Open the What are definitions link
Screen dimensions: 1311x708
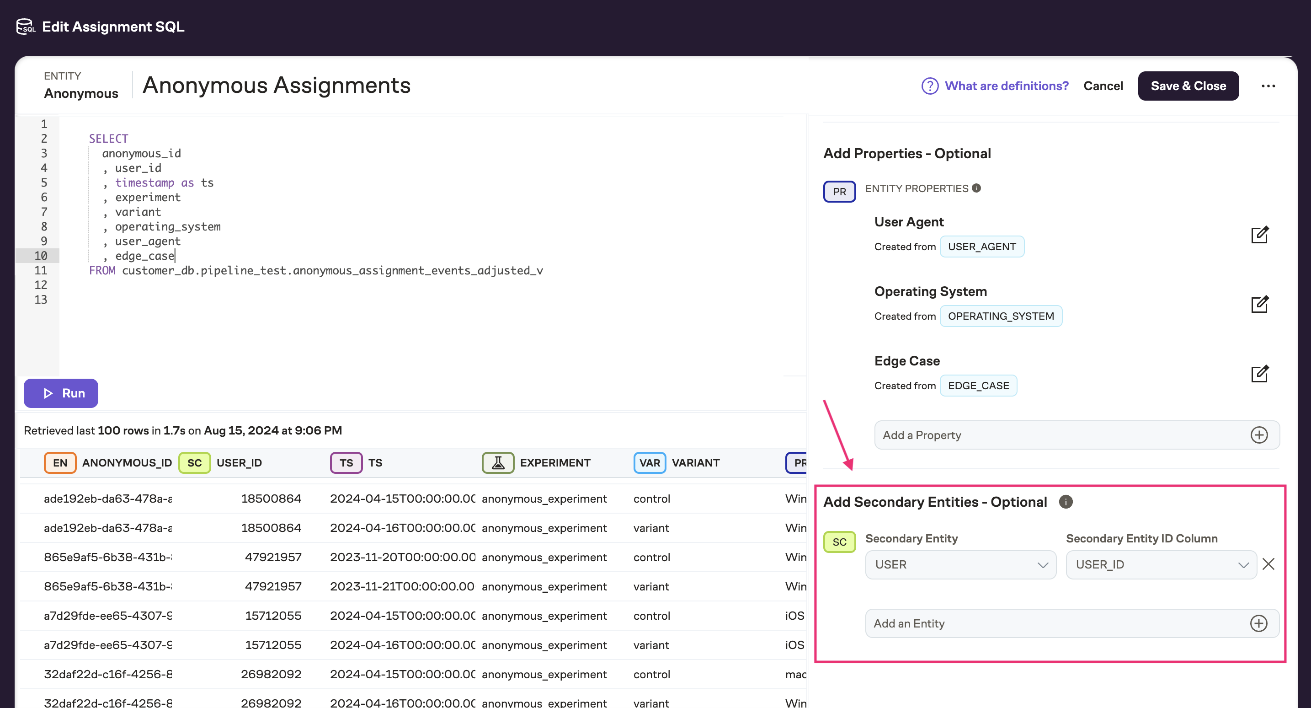[x=1006, y=86]
